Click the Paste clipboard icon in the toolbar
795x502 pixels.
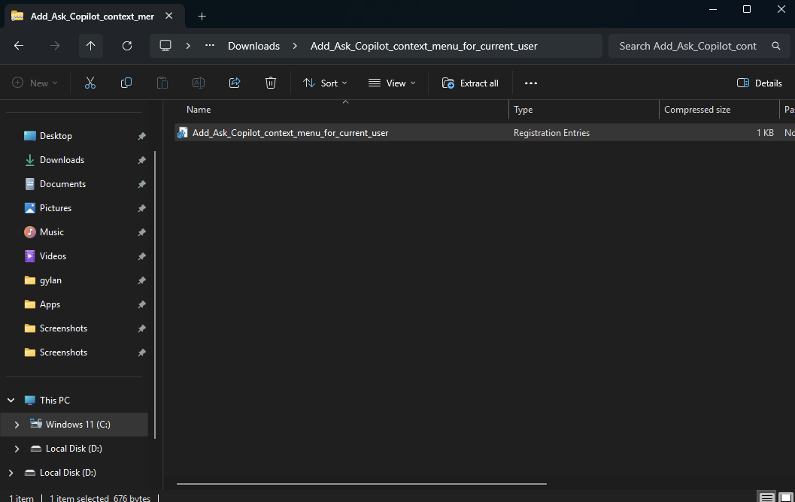click(x=162, y=83)
